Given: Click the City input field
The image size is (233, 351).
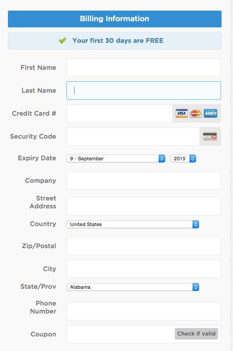Looking at the screenshot, I should pyautogui.click(x=144, y=269).
